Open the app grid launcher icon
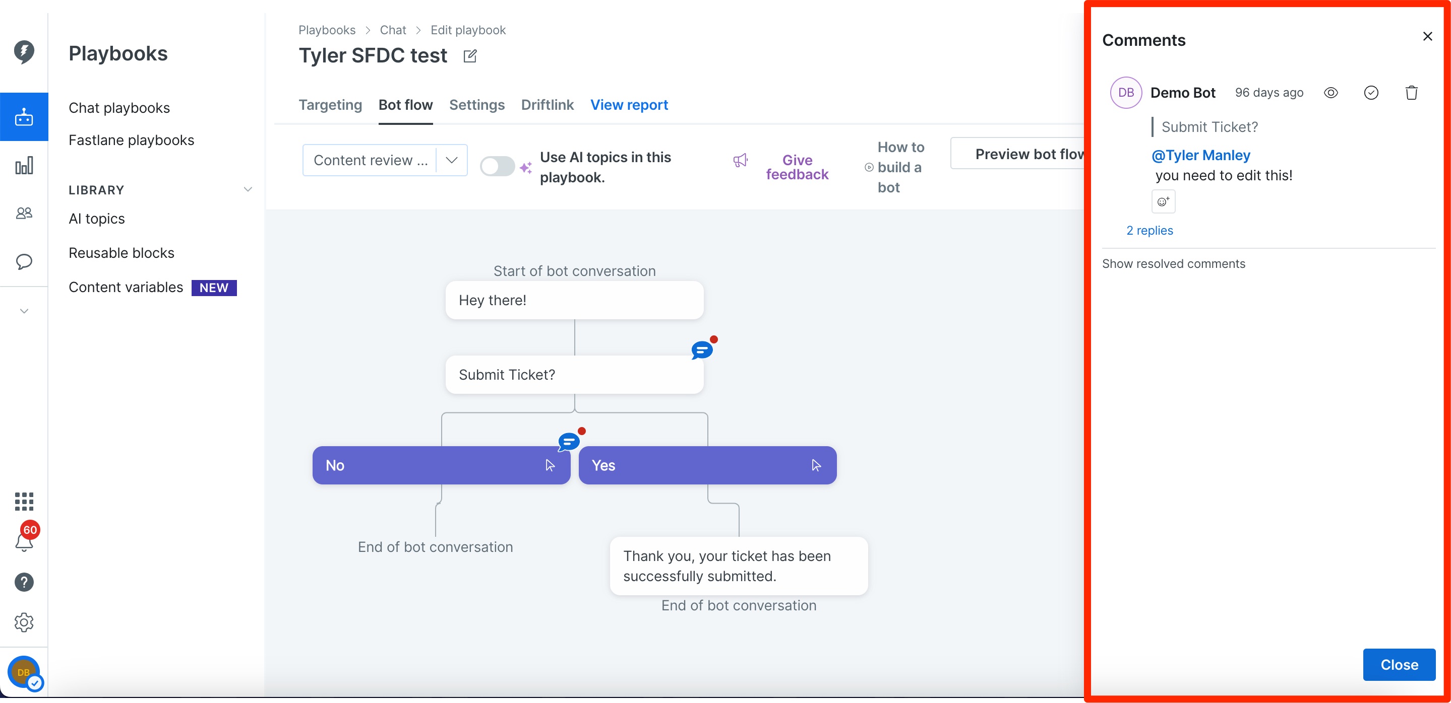 pos(24,501)
